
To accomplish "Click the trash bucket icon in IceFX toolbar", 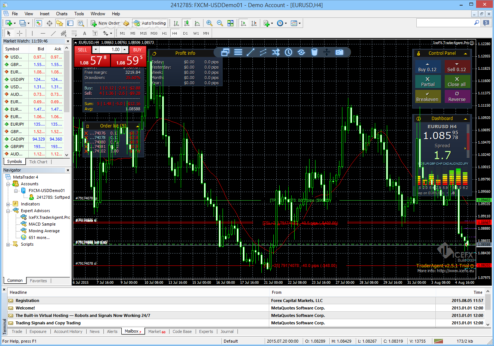I will pyautogui.click(x=314, y=52).
